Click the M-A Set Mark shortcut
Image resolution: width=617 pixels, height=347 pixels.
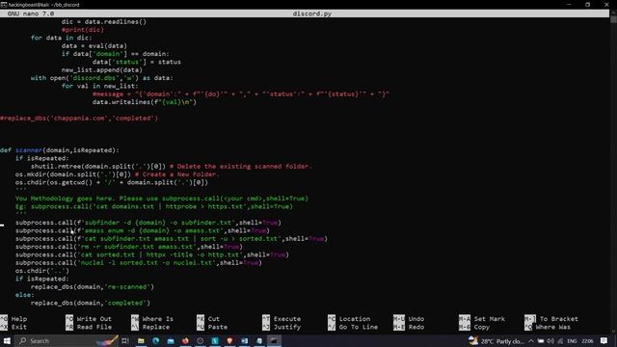(x=482, y=319)
